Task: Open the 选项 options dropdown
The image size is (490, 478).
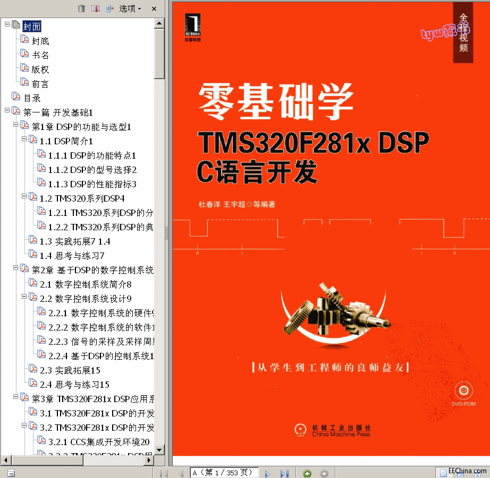Action: (x=130, y=8)
